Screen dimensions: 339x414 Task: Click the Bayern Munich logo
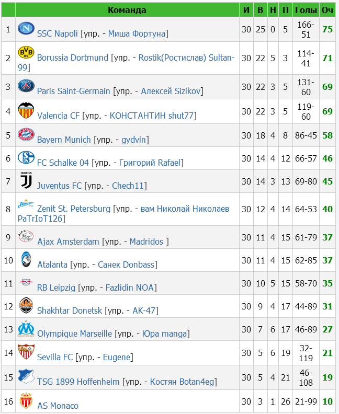(x=26, y=134)
